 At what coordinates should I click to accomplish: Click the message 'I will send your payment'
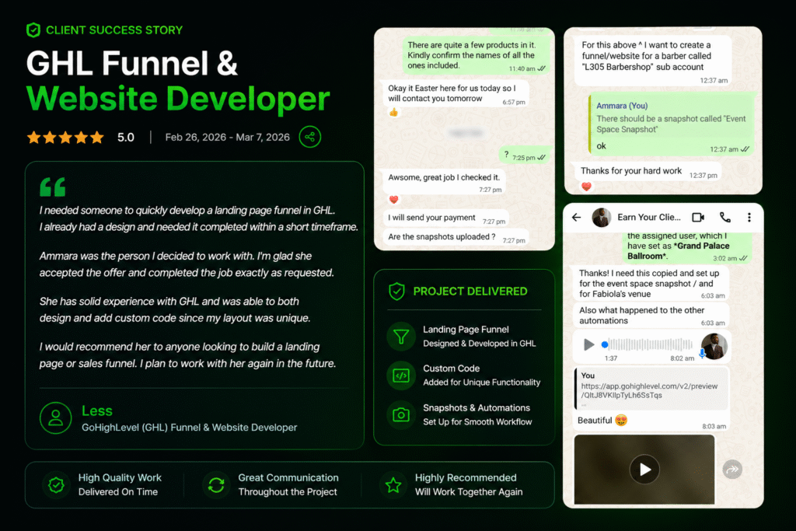[x=445, y=218]
